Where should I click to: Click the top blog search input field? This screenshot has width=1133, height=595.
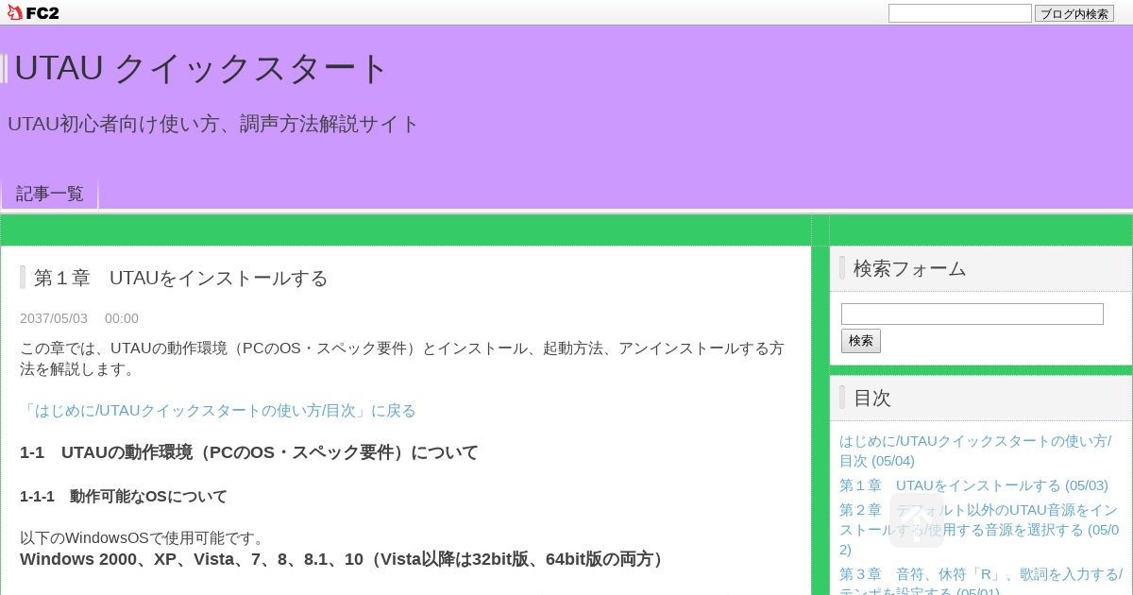coord(960,13)
